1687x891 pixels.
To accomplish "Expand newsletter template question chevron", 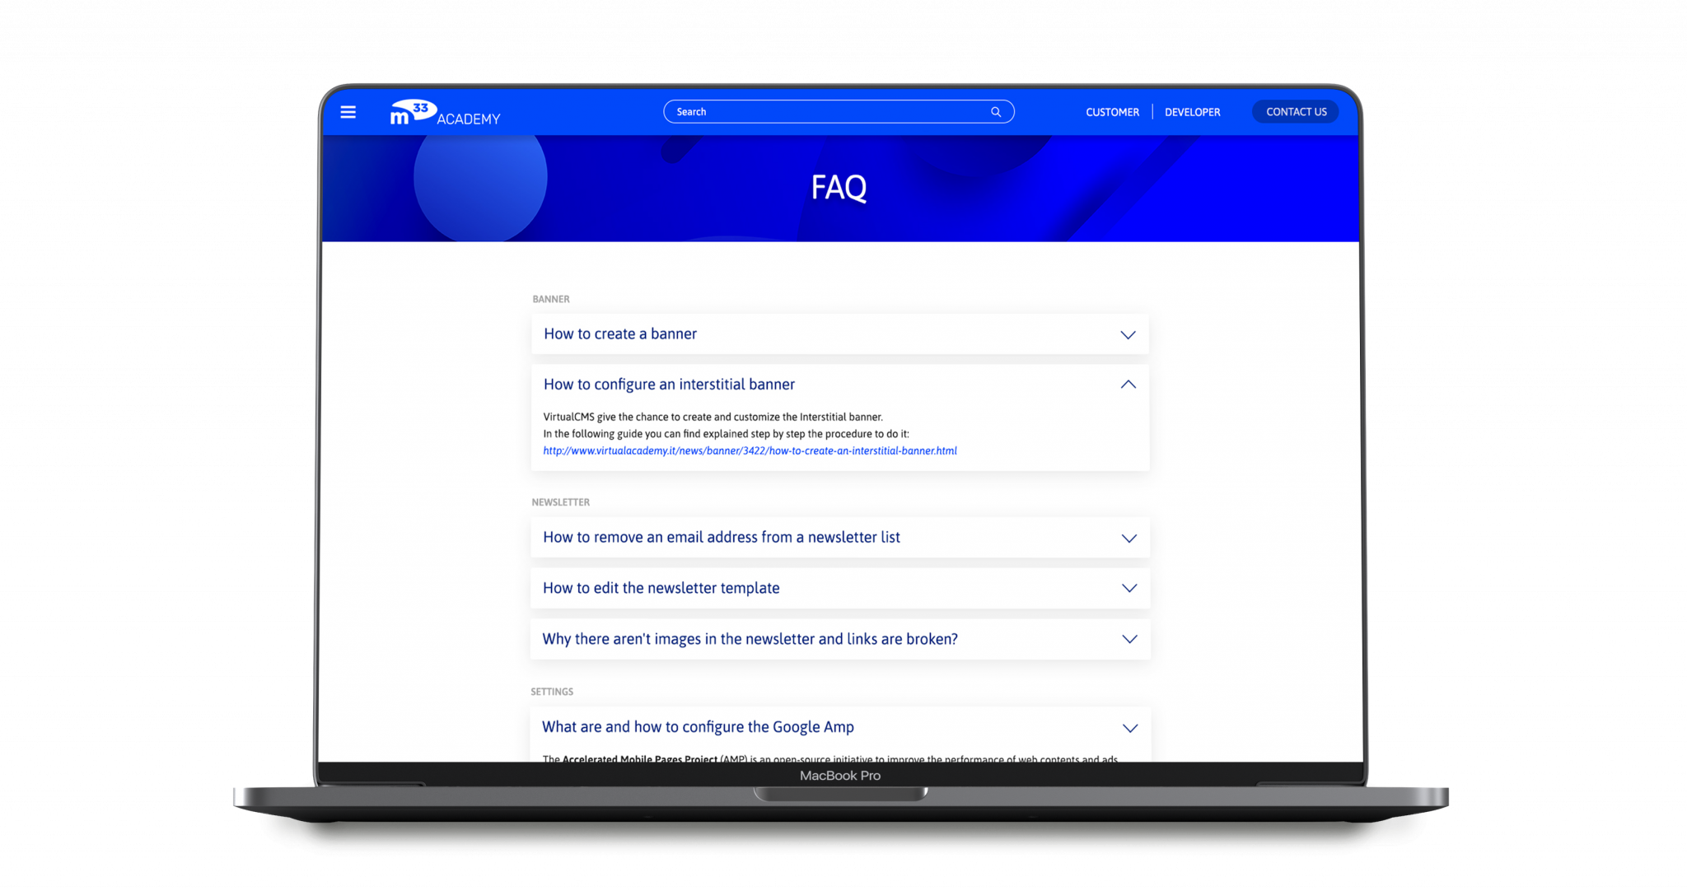I will click(1129, 588).
